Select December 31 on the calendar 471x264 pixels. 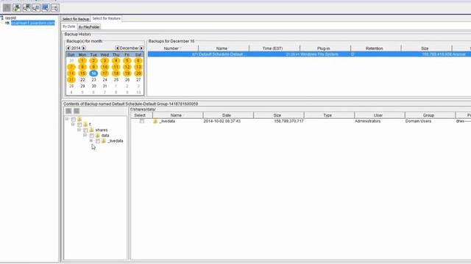coord(105,86)
